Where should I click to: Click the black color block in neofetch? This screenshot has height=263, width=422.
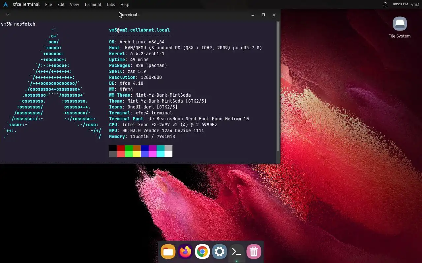pyautogui.click(x=113, y=148)
